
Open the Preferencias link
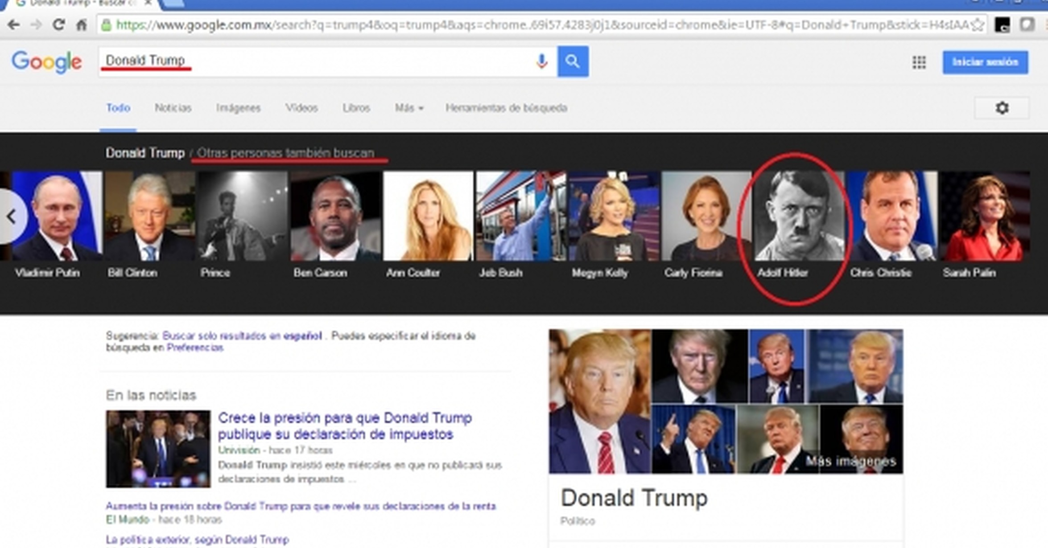(x=195, y=348)
